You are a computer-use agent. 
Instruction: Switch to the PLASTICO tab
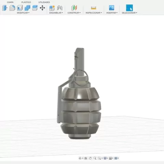(26, 2)
